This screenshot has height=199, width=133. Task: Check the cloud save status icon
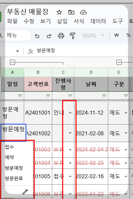point(83,12)
